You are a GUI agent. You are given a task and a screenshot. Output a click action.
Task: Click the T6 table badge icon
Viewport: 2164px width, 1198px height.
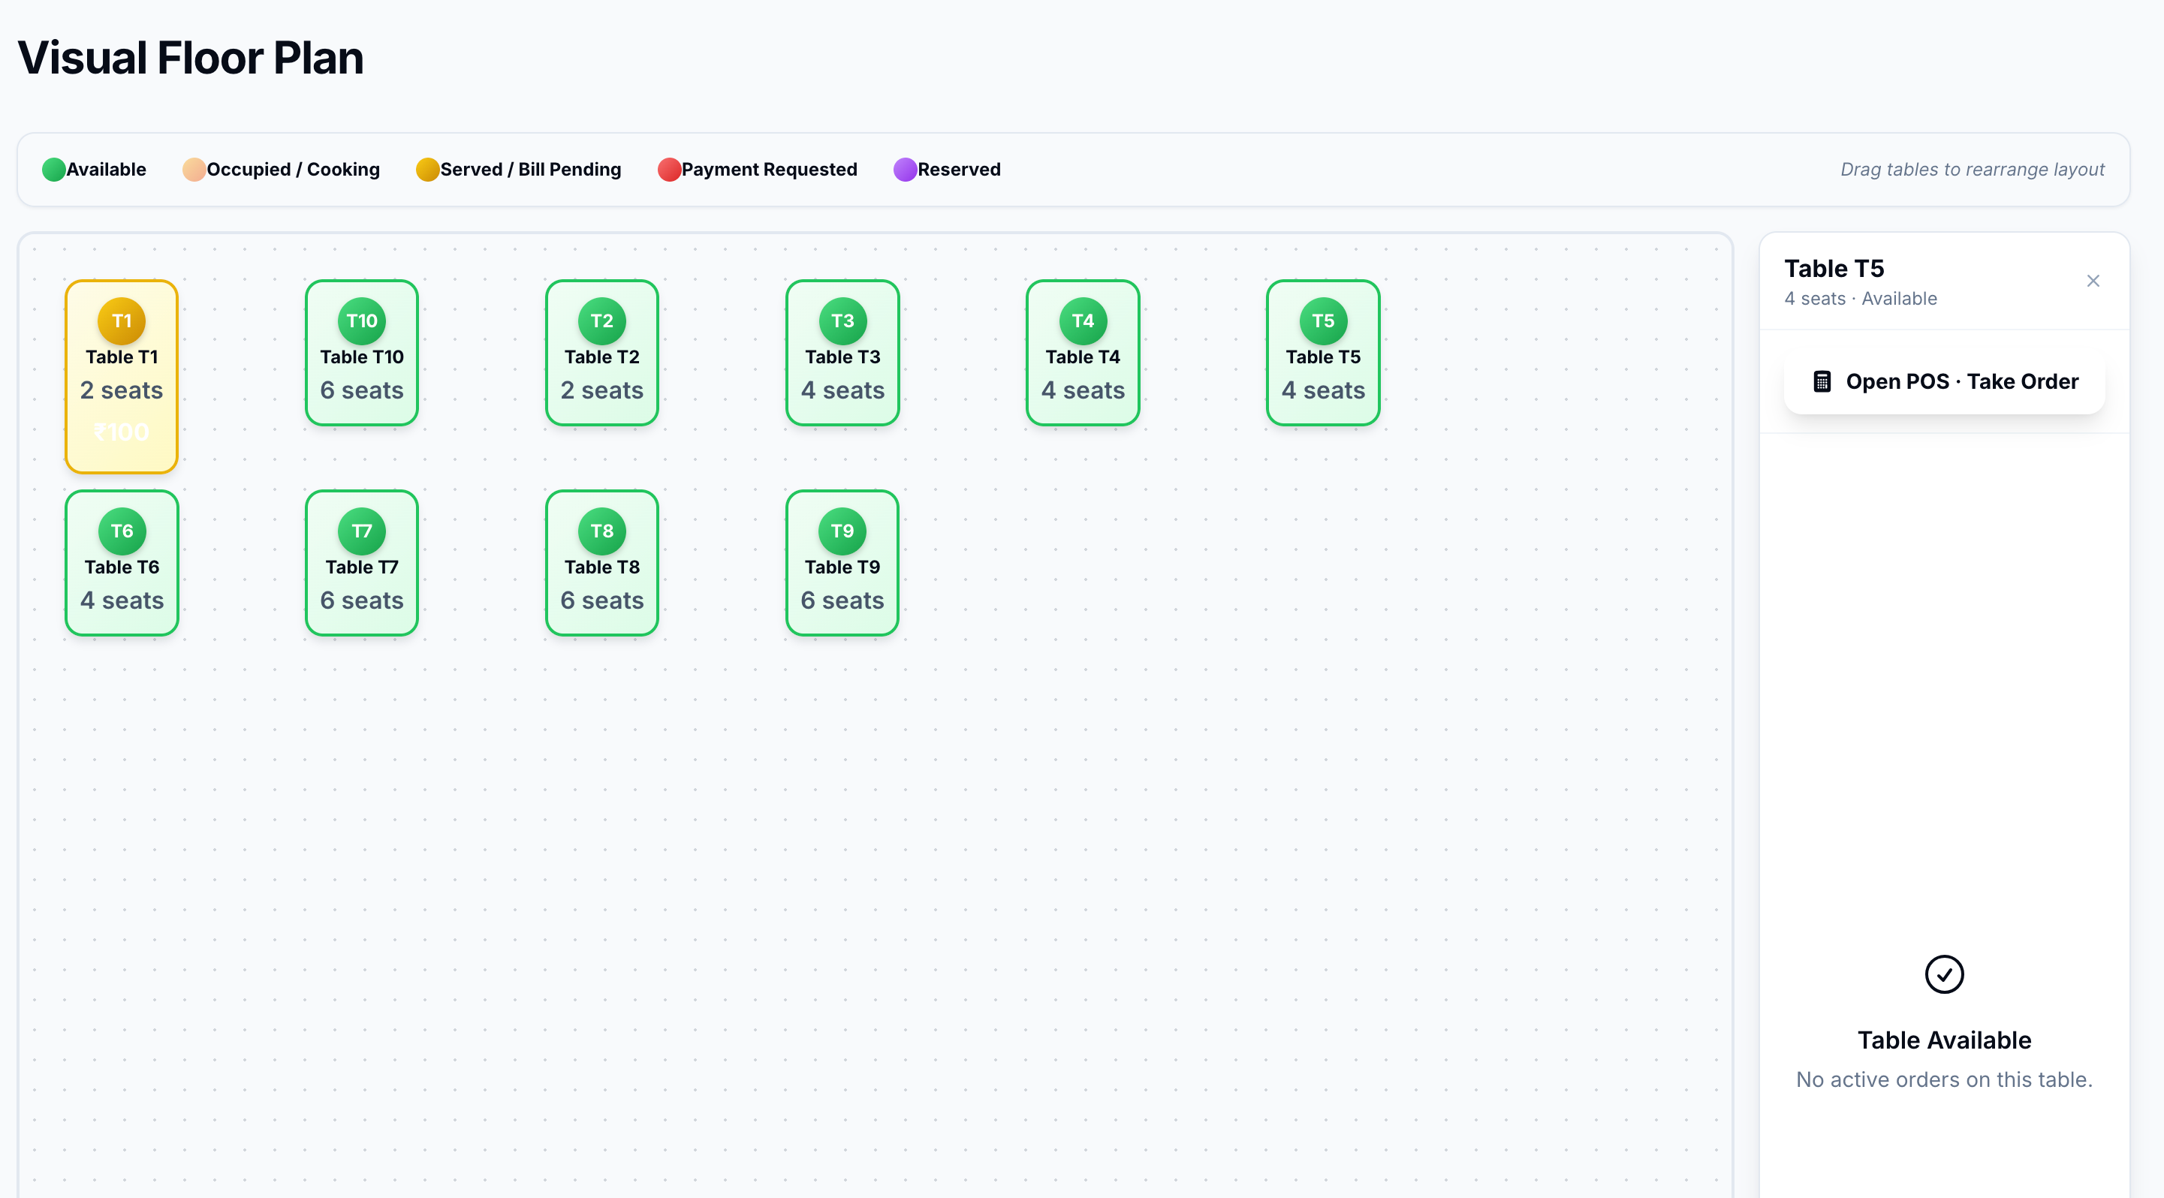[x=121, y=531]
